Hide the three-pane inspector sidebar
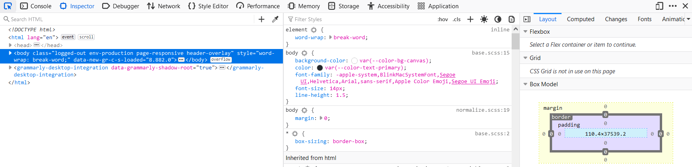The image size is (692, 167). point(527,19)
